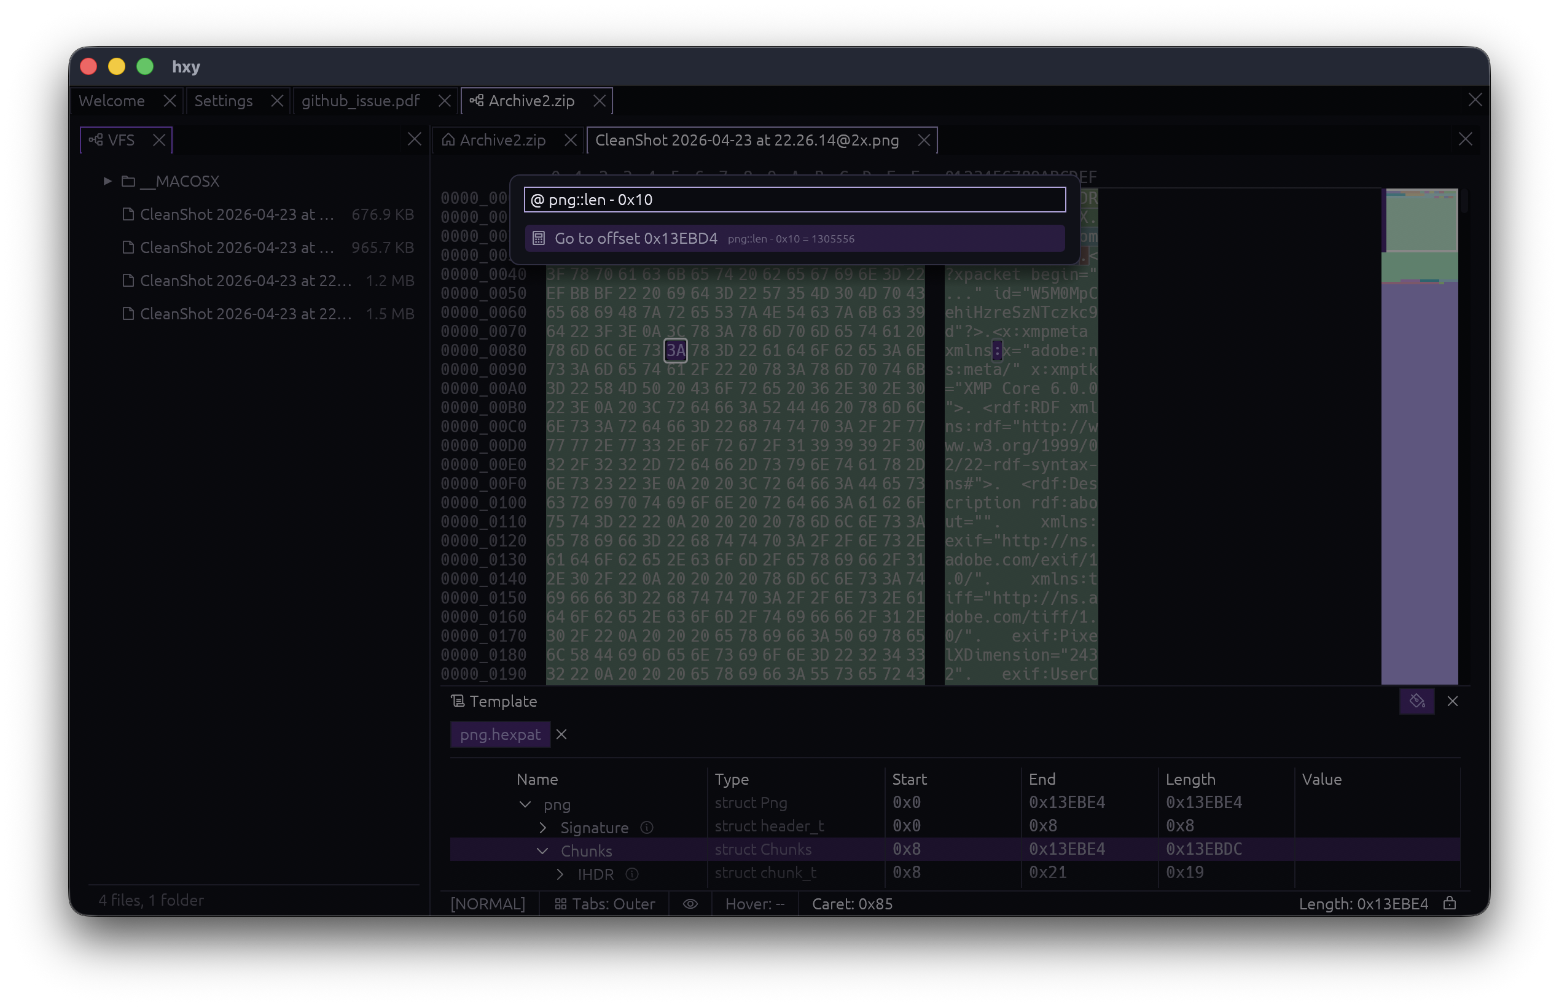Collapse the png struct row
Screen dimensions: 1559x1007
(525, 804)
